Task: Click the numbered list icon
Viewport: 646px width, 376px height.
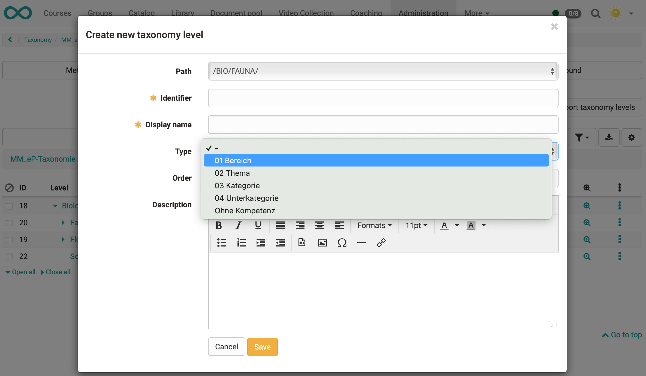Action: coord(241,243)
